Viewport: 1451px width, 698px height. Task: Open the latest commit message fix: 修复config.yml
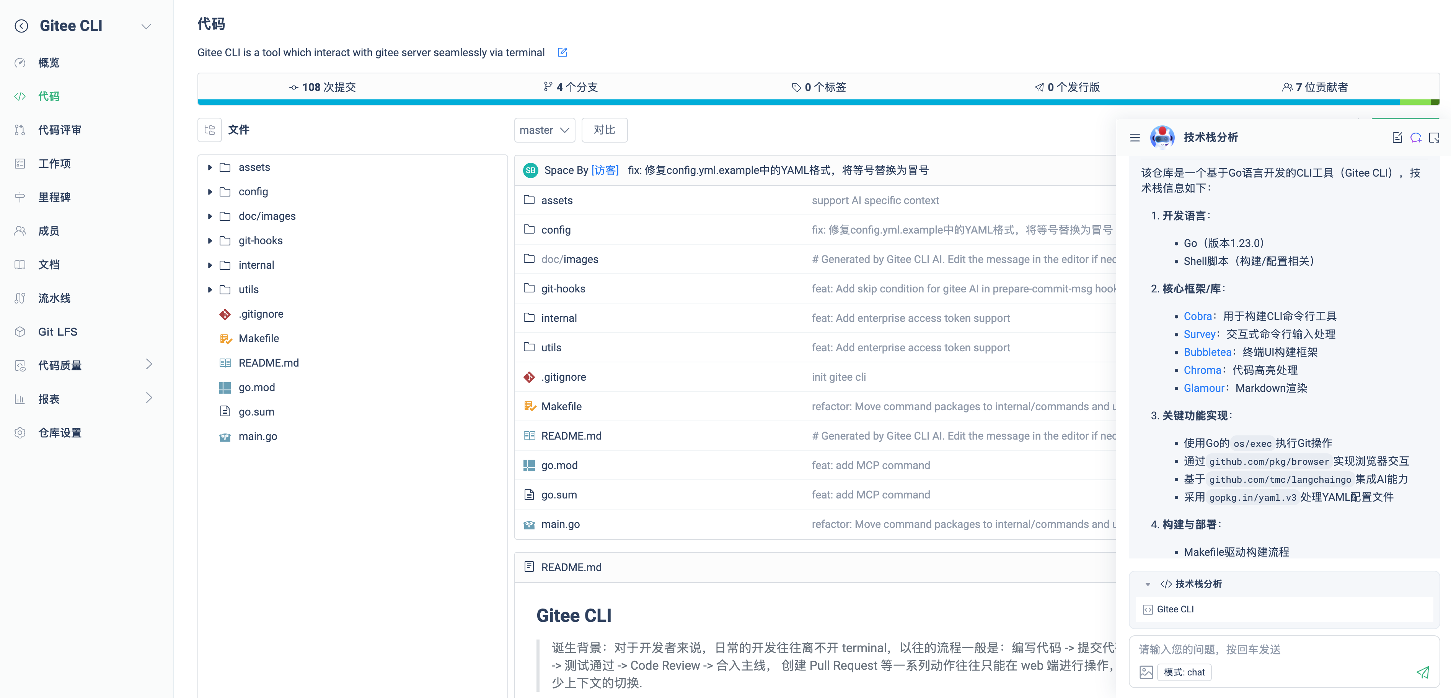click(x=778, y=170)
